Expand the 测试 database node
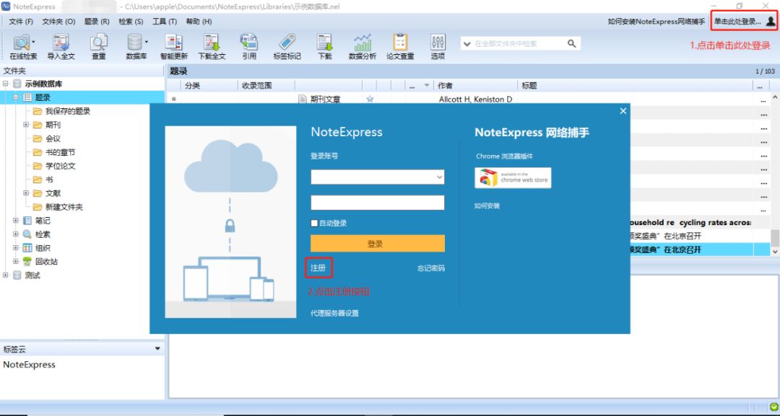This screenshot has height=416, width=780. tap(6, 275)
